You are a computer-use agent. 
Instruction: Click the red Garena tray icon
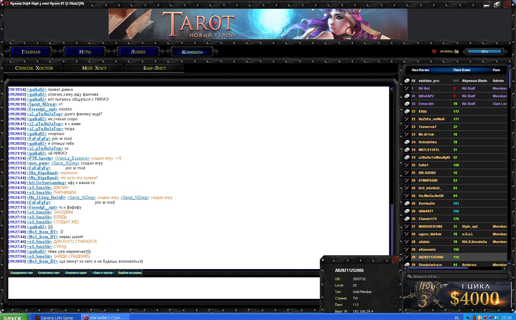(x=474, y=318)
